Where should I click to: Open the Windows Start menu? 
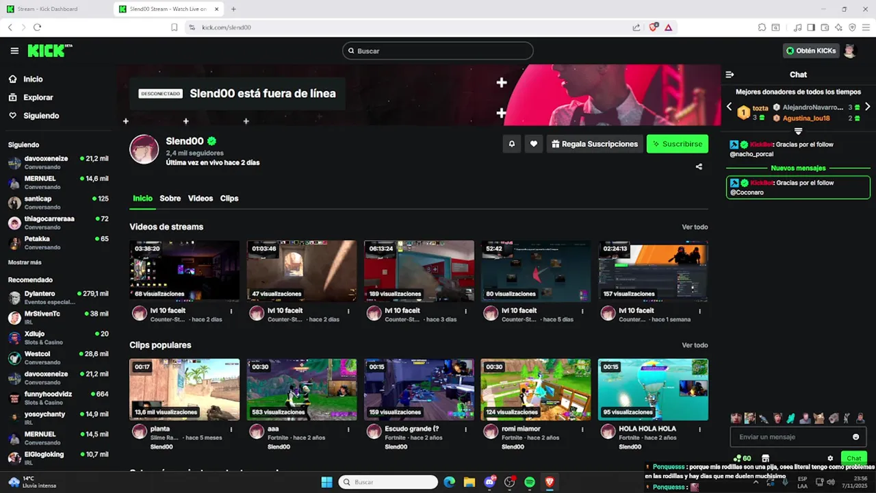click(x=326, y=482)
